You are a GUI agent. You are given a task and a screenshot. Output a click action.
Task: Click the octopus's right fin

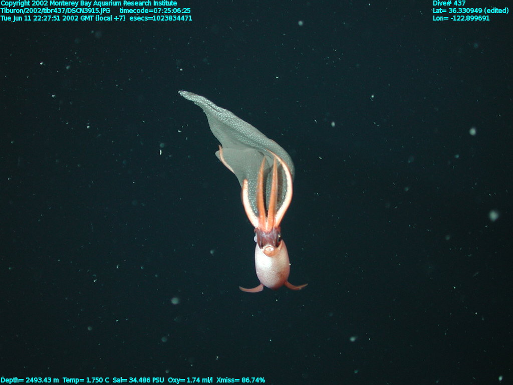297,286
